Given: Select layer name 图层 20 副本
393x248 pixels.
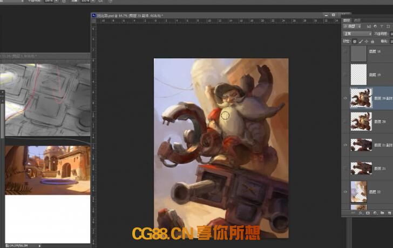Looking at the screenshot, I should pyautogui.click(x=383, y=98).
